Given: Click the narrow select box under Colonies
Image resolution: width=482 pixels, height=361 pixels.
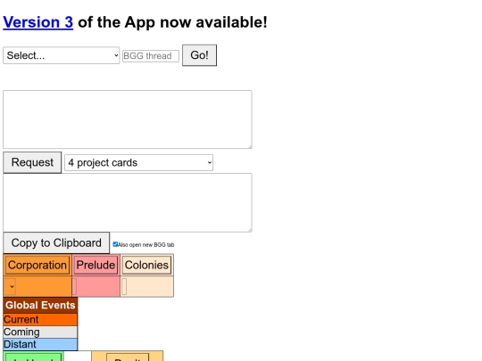Looking at the screenshot, I should tap(124, 287).
